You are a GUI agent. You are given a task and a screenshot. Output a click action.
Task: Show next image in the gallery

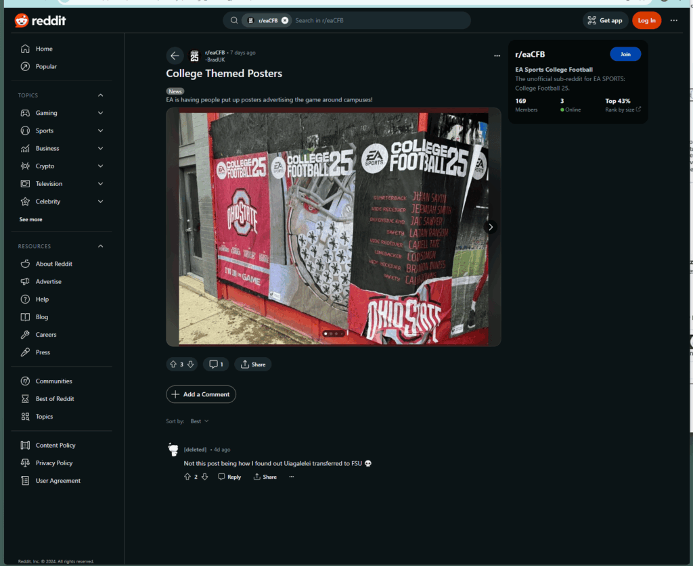[x=491, y=227]
